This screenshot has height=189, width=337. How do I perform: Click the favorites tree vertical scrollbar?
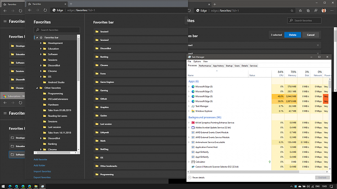coord(79,60)
